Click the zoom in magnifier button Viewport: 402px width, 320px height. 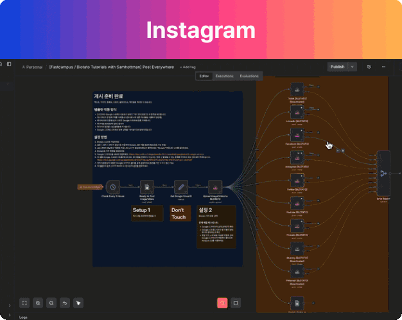pyautogui.click(x=38, y=303)
